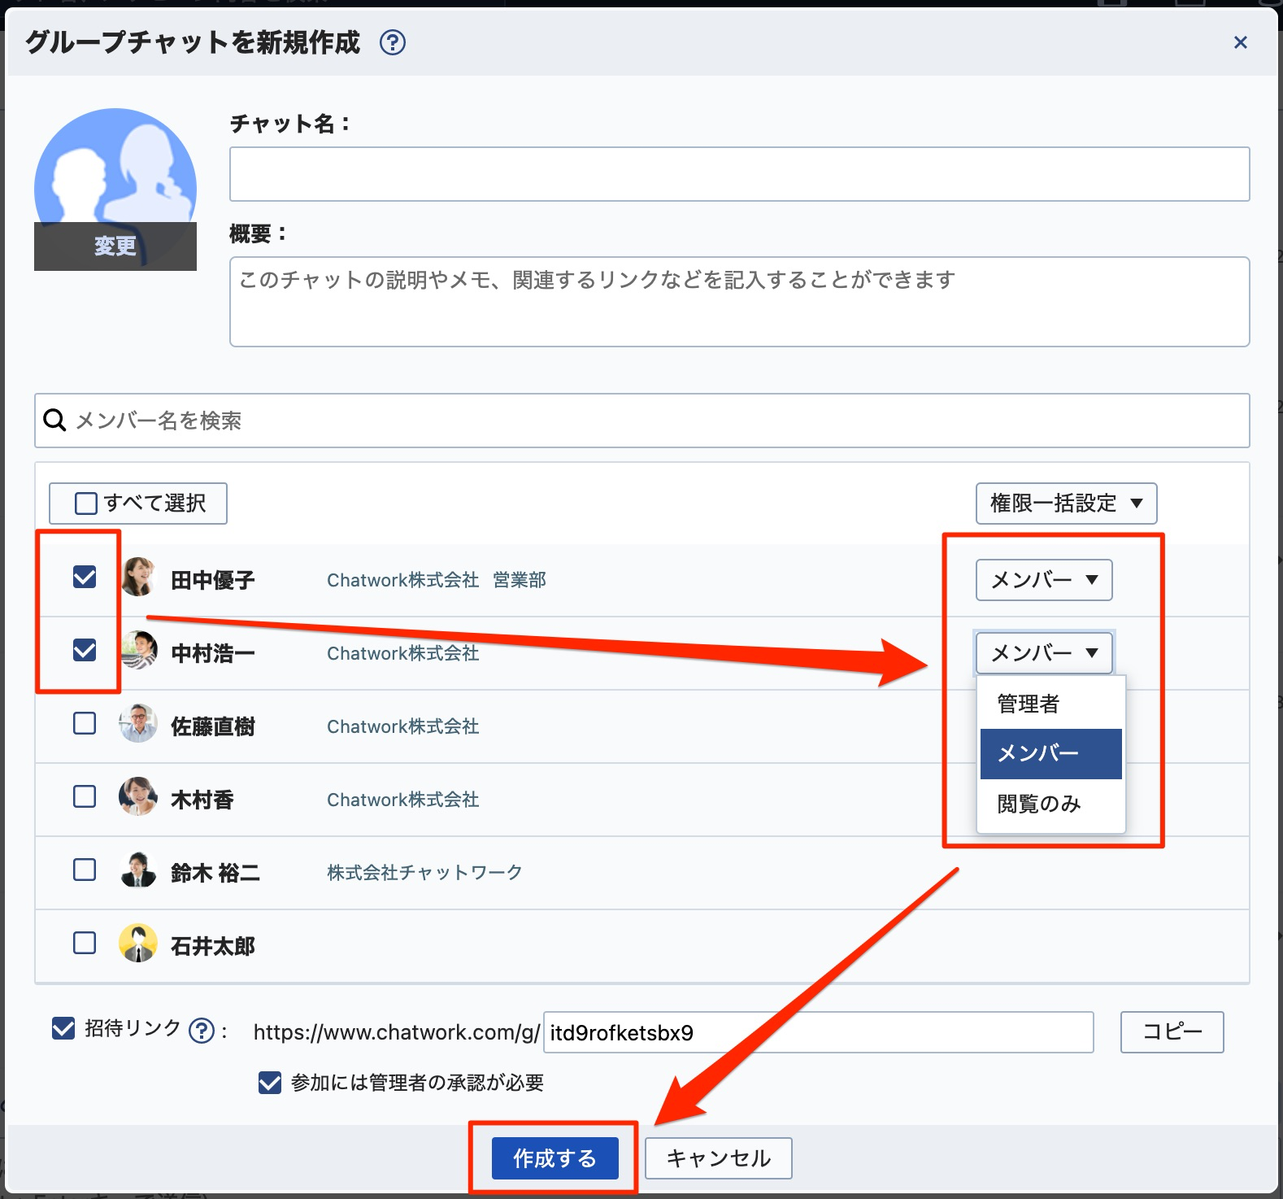Disable the 参加には管理者の承認が必要 checkbox
The height and width of the screenshot is (1199, 1283).
pyautogui.click(x=270, y=1083)
